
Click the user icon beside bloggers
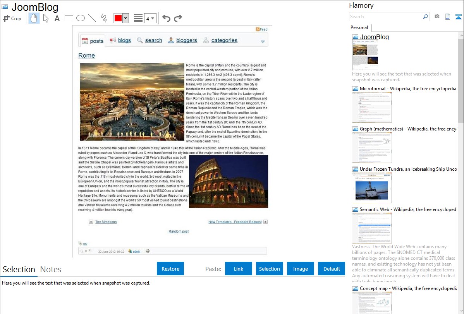(171, 40)
